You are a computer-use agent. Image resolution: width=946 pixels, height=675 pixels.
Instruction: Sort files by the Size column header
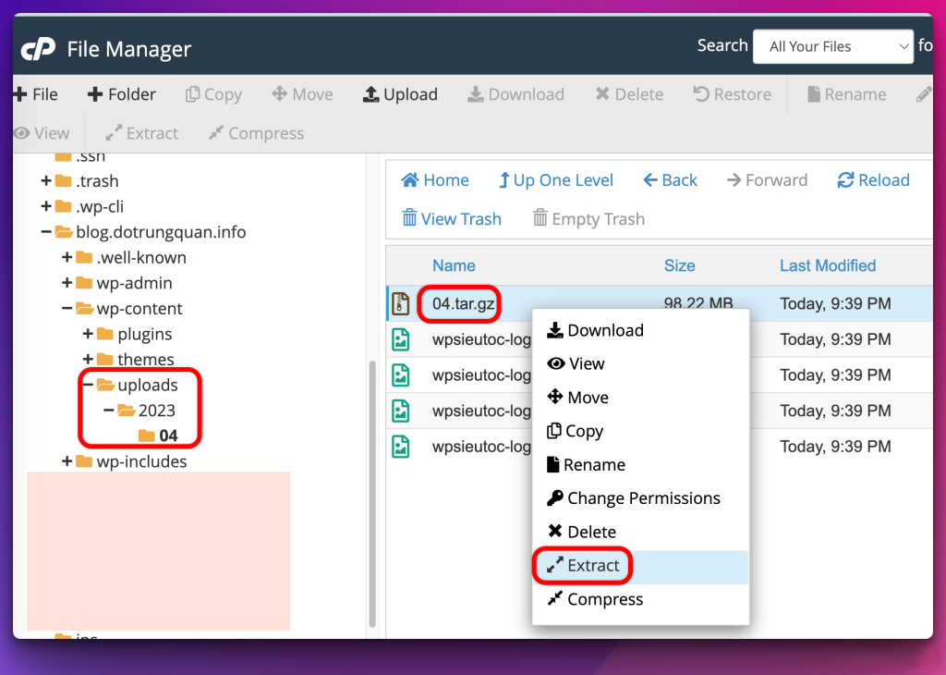coord(679,265)
